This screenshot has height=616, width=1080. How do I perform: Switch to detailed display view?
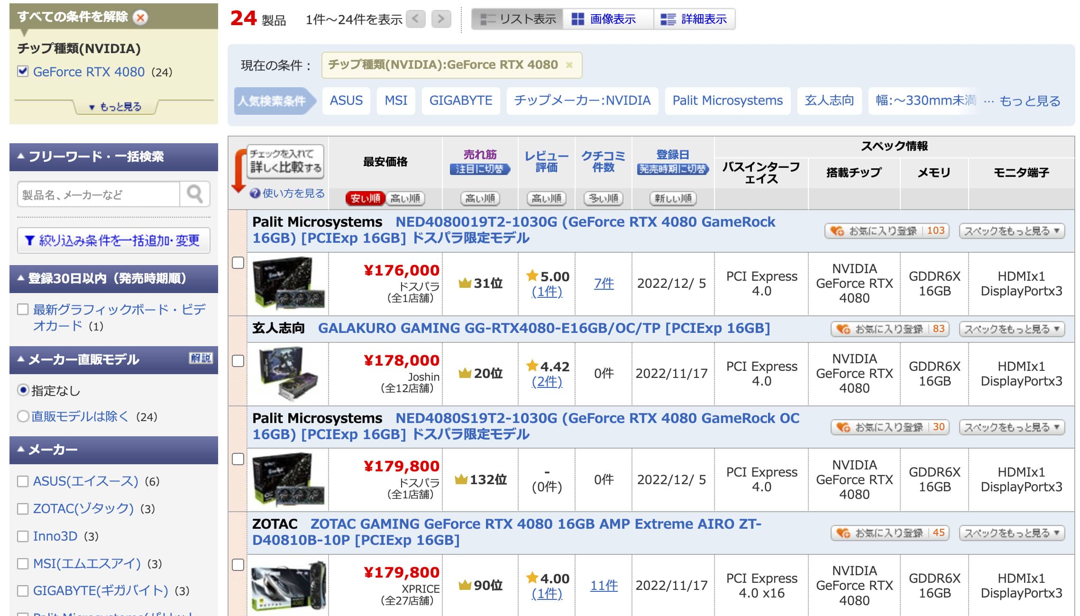click(x=695, y=19)
